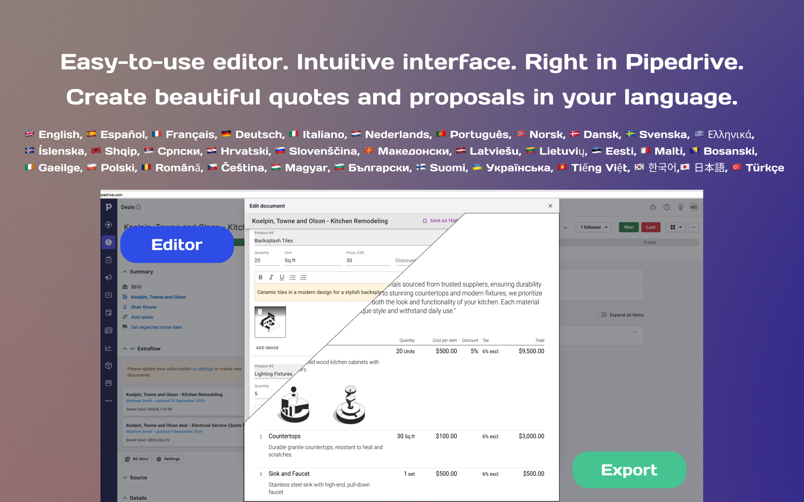Open Campaigns via the megaphone sidebar icon
The image size is (804, 502).
(x=108, y=277)
